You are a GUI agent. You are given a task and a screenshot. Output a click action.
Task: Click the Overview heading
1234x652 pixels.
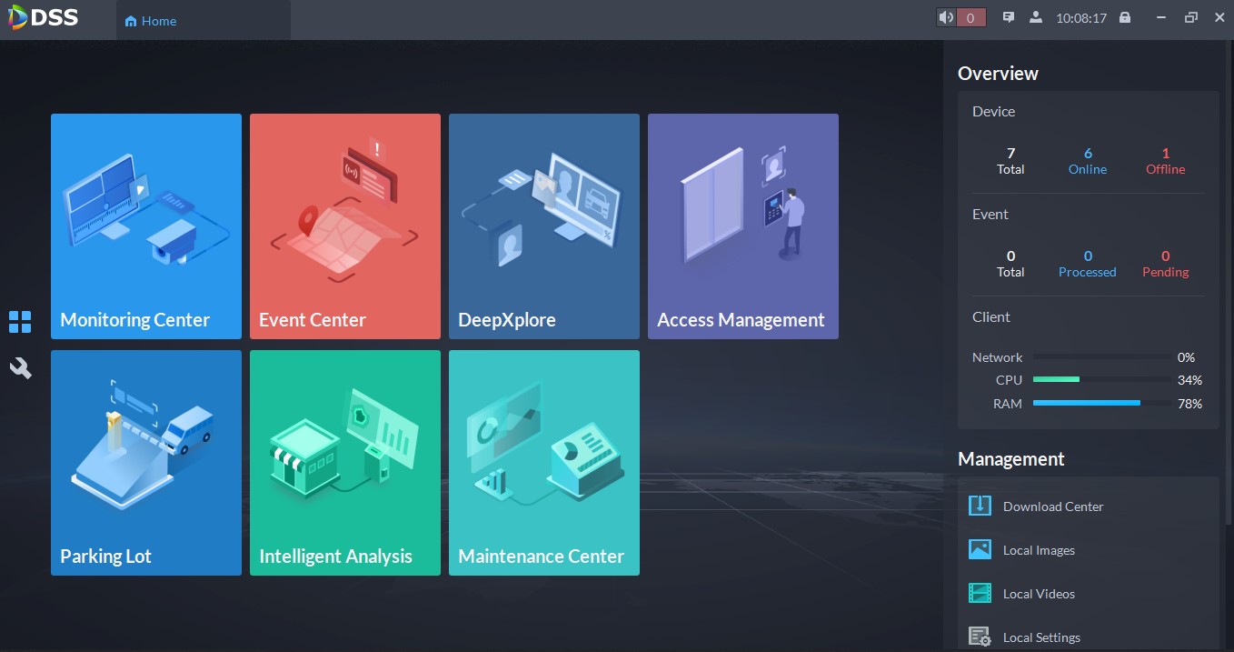[x=998, y=74]
